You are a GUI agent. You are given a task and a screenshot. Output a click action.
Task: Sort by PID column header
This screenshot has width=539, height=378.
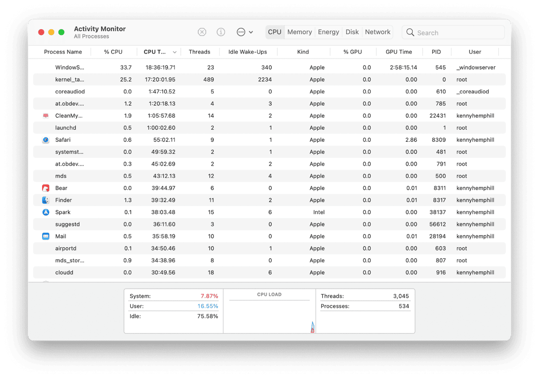coord(436,52)
